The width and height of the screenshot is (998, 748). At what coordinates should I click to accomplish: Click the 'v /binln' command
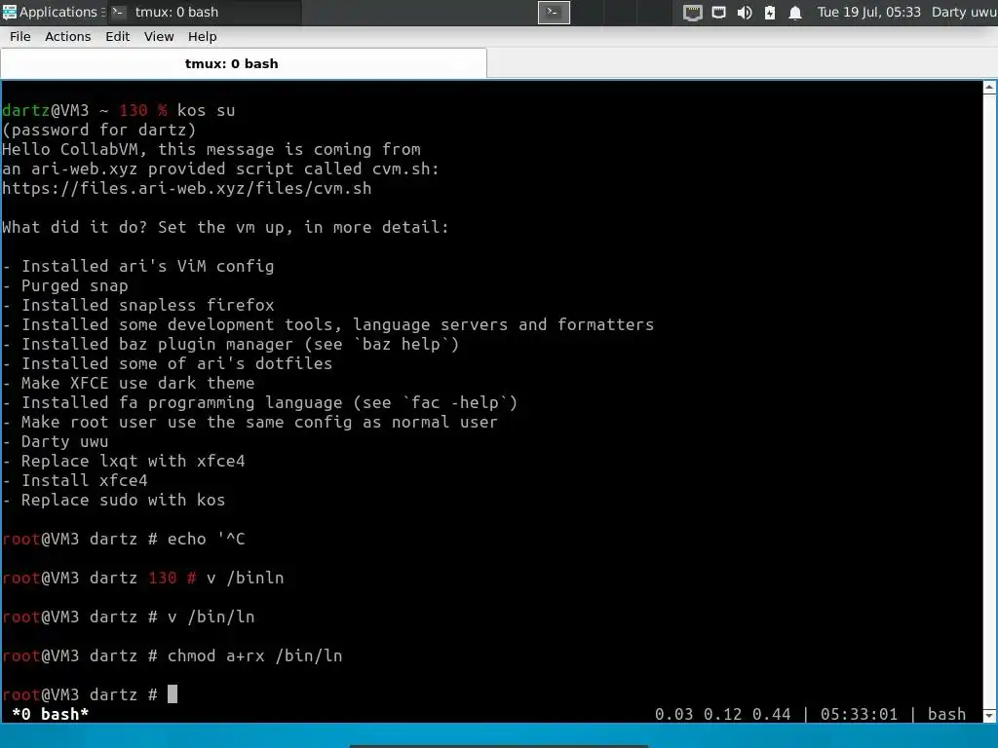pyautogui.click(x=245, y=578)
